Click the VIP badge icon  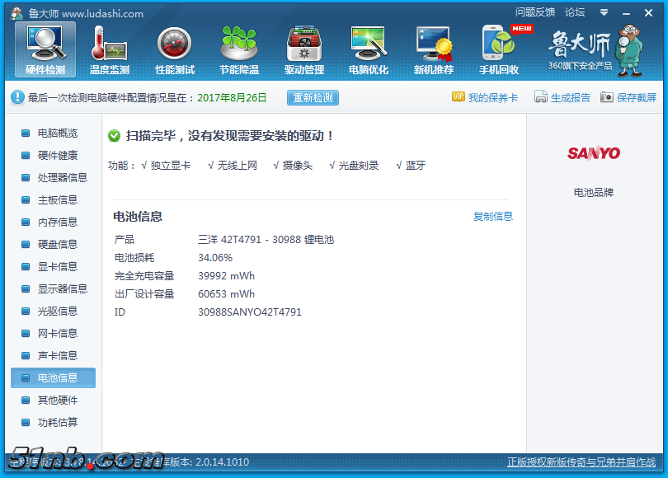tap(459, 96)
